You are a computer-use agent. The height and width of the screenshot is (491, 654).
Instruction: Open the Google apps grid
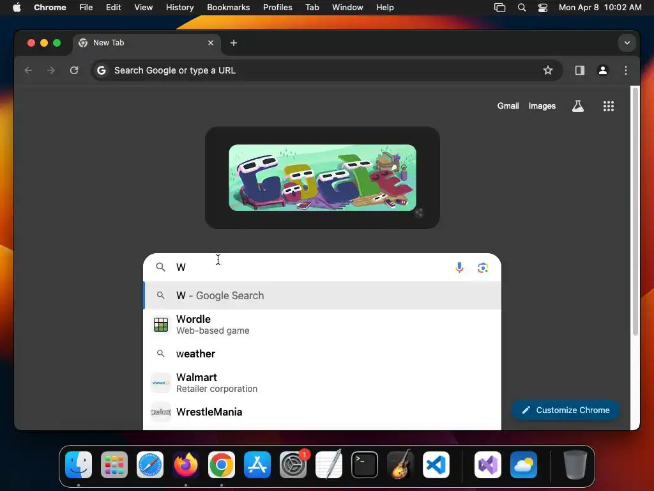[609, 106]
